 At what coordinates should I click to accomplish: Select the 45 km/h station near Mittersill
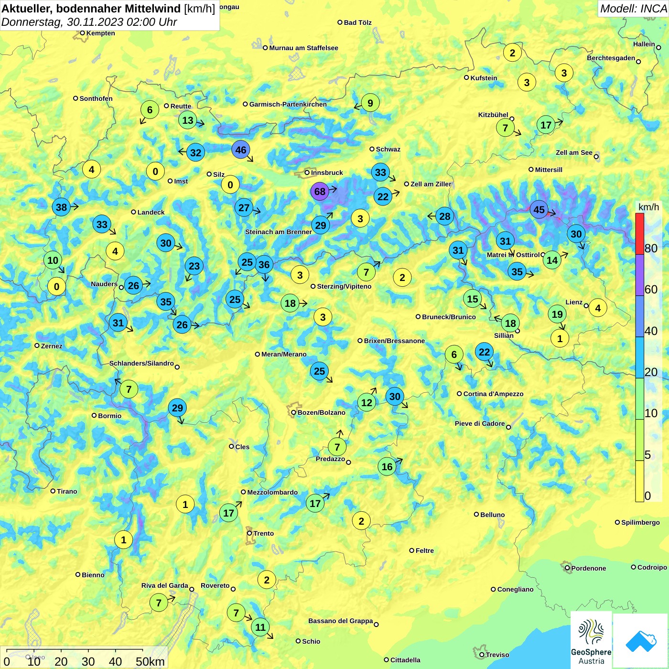tap(539, 210)
